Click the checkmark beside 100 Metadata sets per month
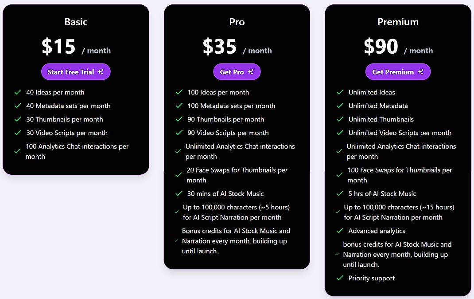This screenshot has width=474, height=299. 179,106
